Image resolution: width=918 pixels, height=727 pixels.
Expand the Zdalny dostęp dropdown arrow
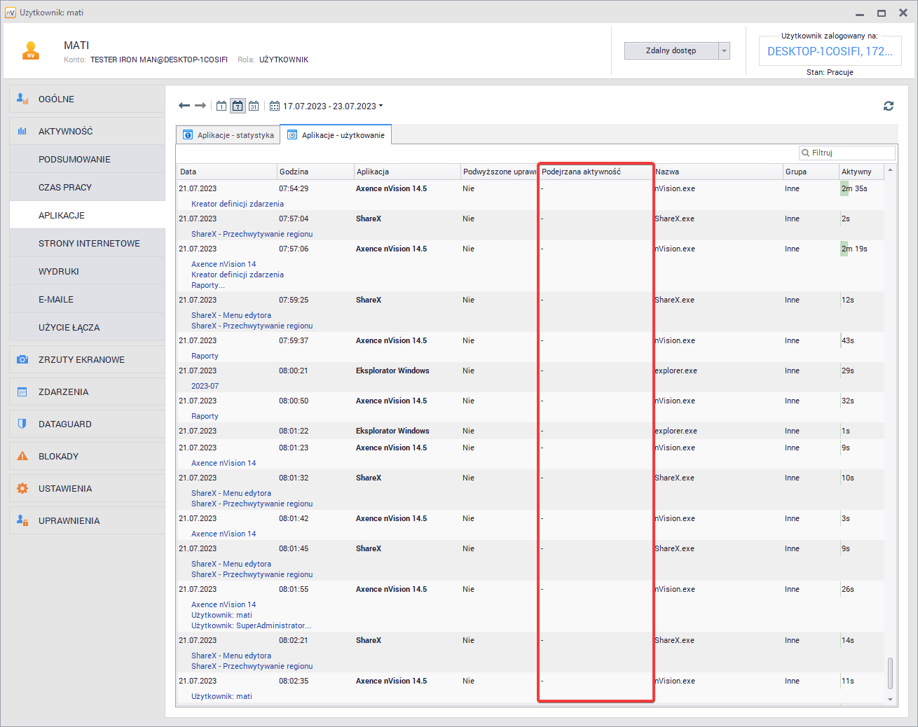(725, 50)
